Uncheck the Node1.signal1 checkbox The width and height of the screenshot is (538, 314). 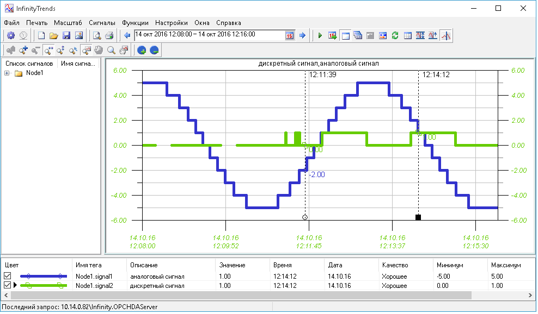(x=7, y=277)
